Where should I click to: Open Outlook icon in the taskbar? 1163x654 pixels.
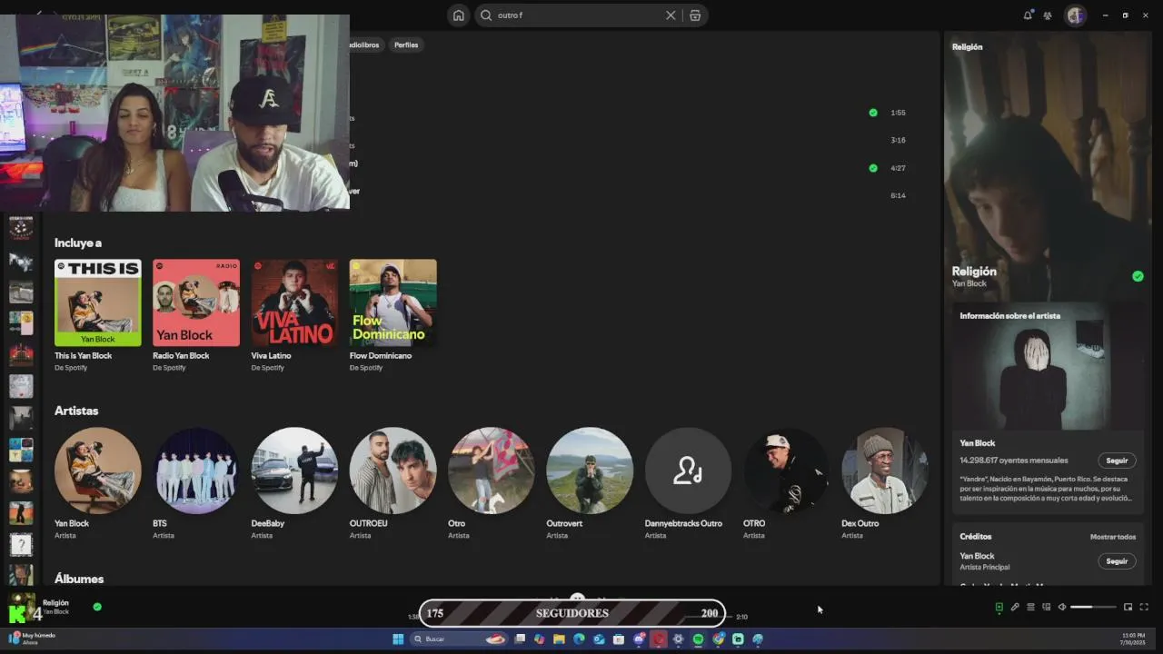coord(600,639)
